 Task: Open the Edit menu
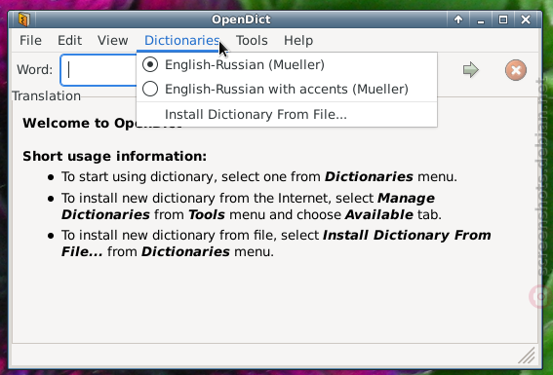point(69,41)
